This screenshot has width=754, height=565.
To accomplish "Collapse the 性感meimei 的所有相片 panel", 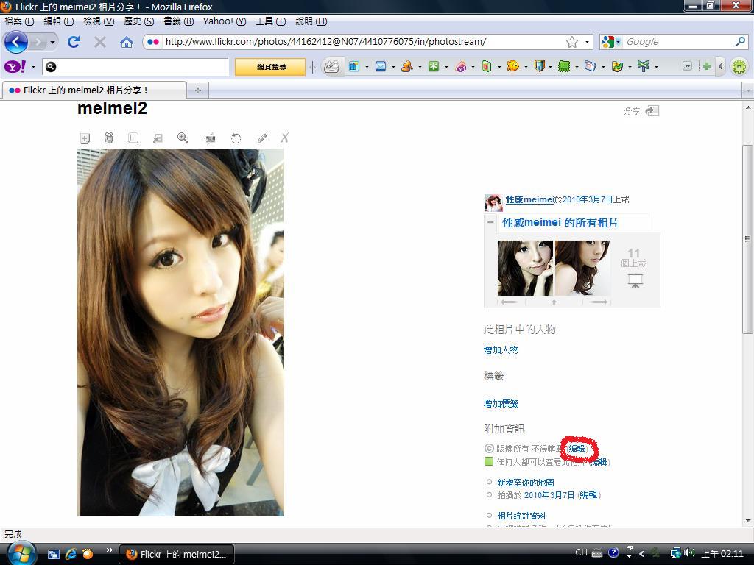I will click(490, 222).
